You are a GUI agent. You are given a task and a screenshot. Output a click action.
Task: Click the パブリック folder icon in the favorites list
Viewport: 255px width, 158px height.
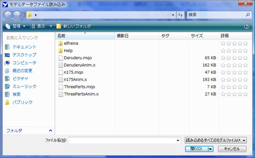click(x=7, y=102)
